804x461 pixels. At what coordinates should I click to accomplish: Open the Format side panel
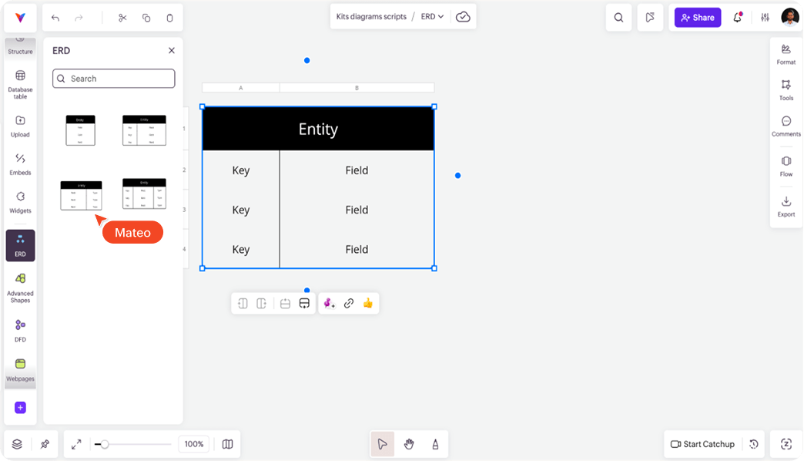[x=786, y=54]
